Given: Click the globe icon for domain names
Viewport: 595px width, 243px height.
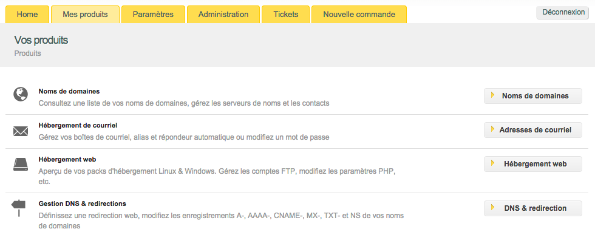Looking at the screenshot, I should coord(21,94).
